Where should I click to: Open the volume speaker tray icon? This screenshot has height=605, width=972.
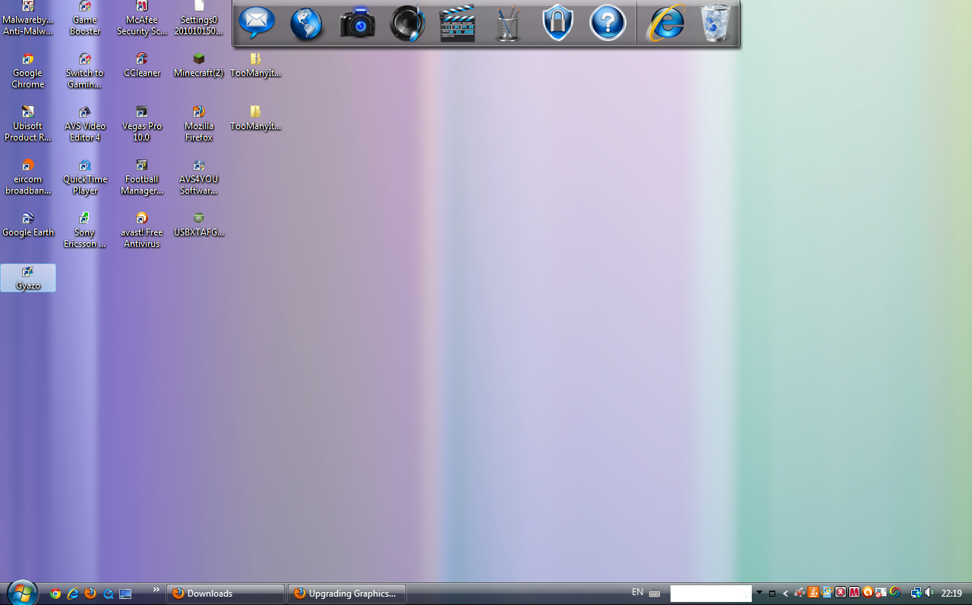click(929, 593)
